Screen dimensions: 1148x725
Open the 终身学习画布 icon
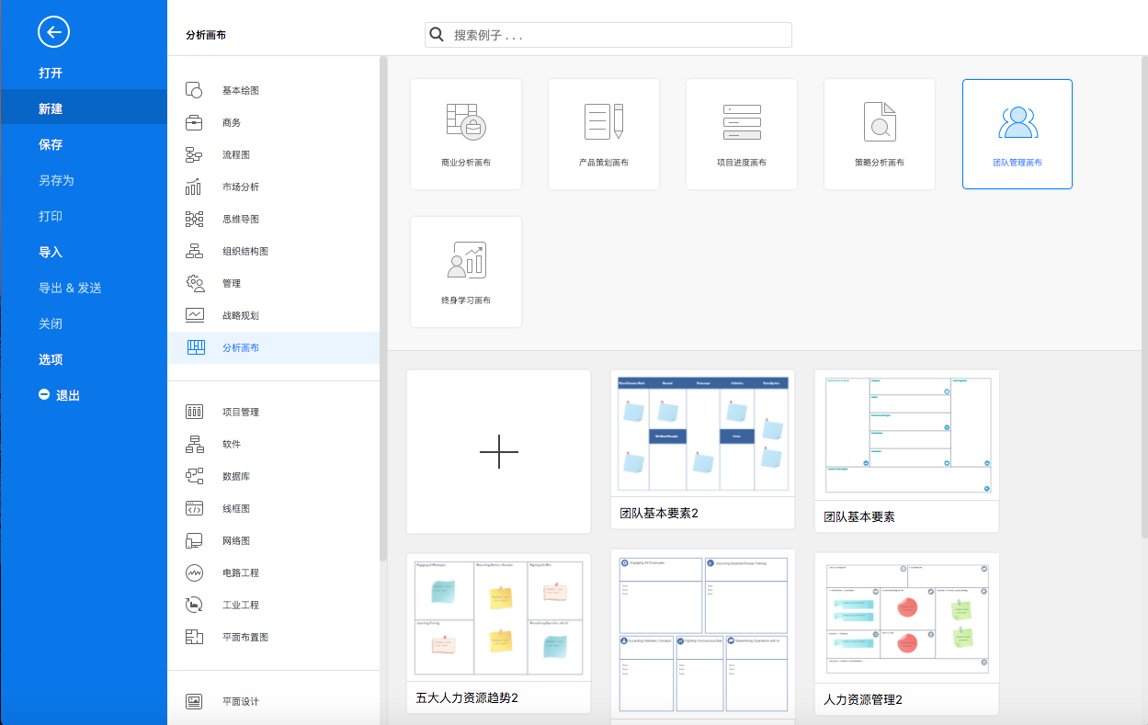click(466, 260)
